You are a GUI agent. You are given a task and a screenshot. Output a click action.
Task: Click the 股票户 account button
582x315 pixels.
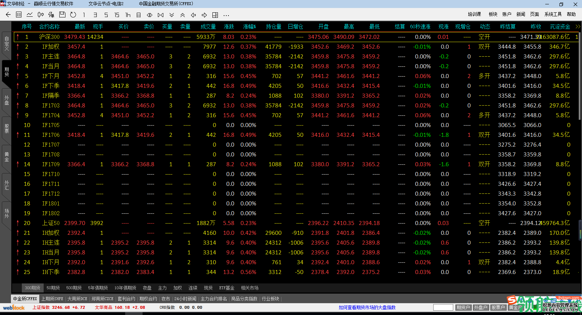498,307
